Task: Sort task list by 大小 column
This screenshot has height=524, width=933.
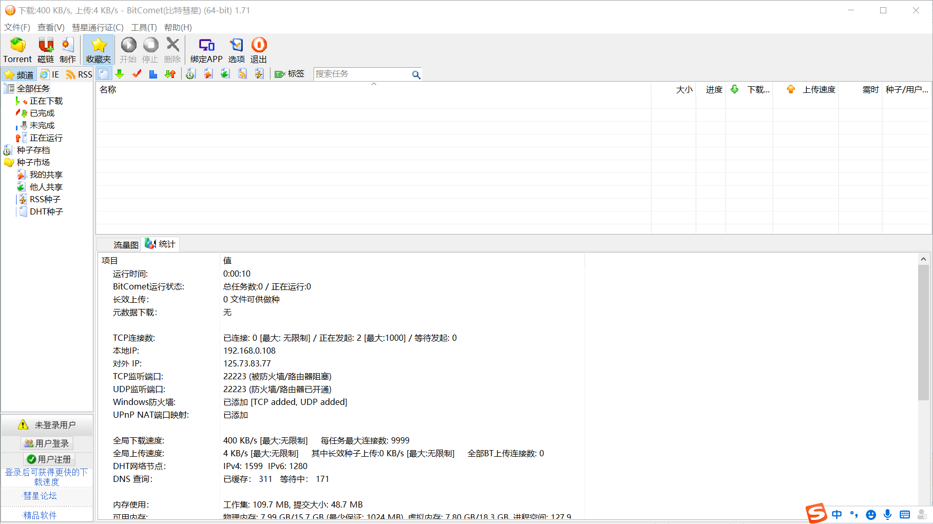Action: (x=674, y=89)
